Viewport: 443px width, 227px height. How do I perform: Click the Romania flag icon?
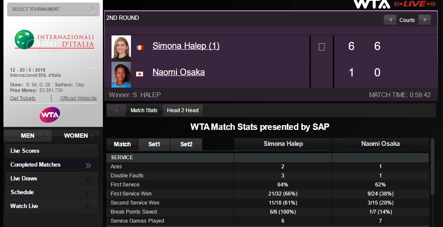pos(140,47)
